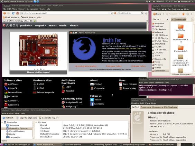
Task: Click the Twitter icon
Action: pos(92,100)
